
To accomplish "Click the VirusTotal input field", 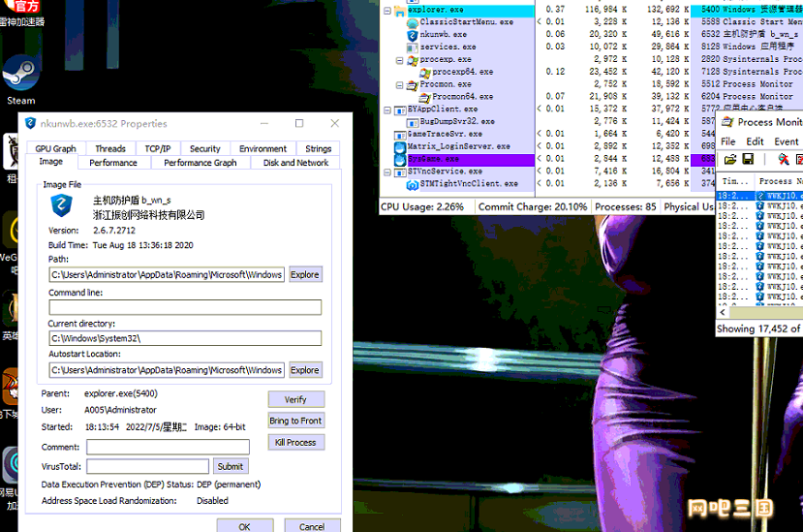I will (147, 466).
